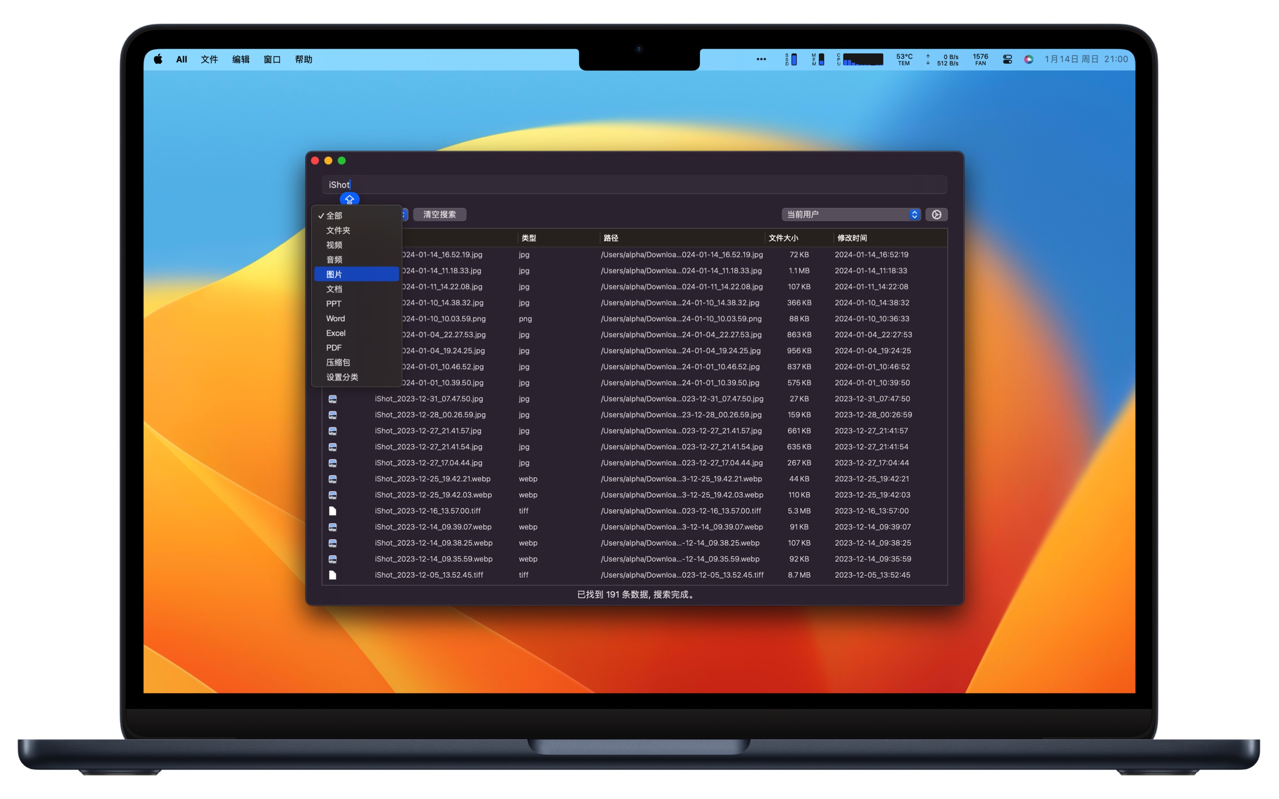Open the 窗口 menu in menu bar
Image resolution: width=1279 pixels, height=799 pixels.
tap(272, 59)
